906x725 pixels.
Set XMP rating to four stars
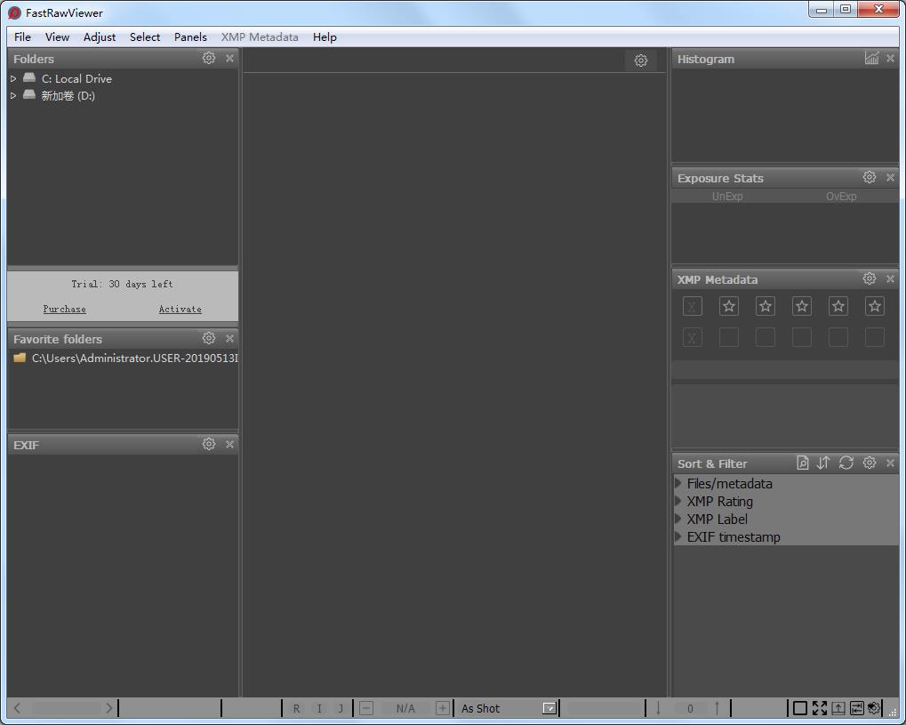coord(838,306)
